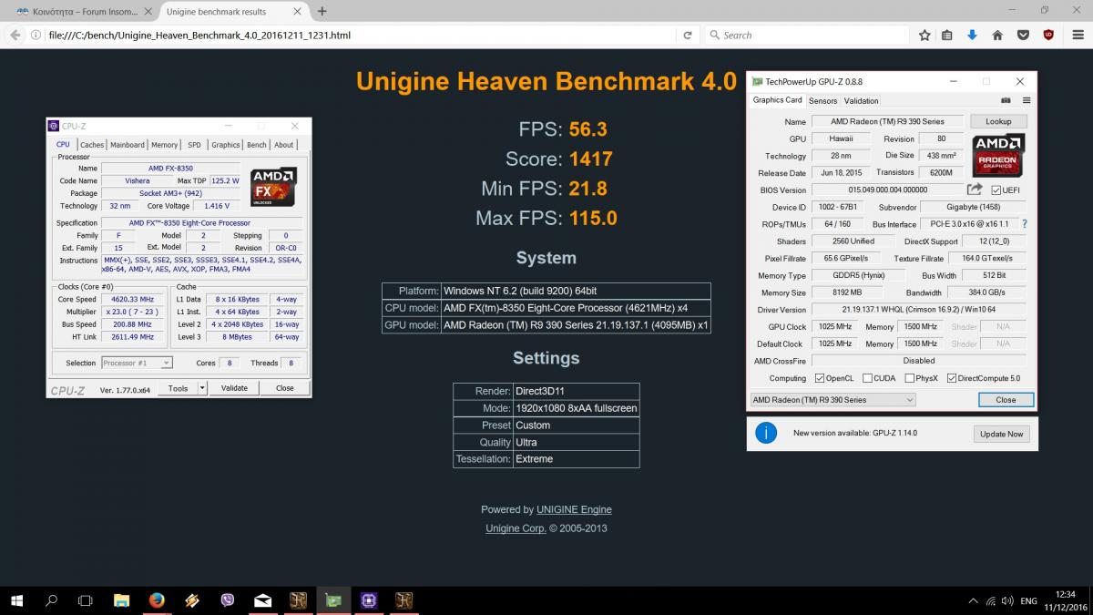The height and width of the screenshot is (615, 1093).
Task: Toggle the UEFI checkbox in GPU-Z
Action: point(994,190)
